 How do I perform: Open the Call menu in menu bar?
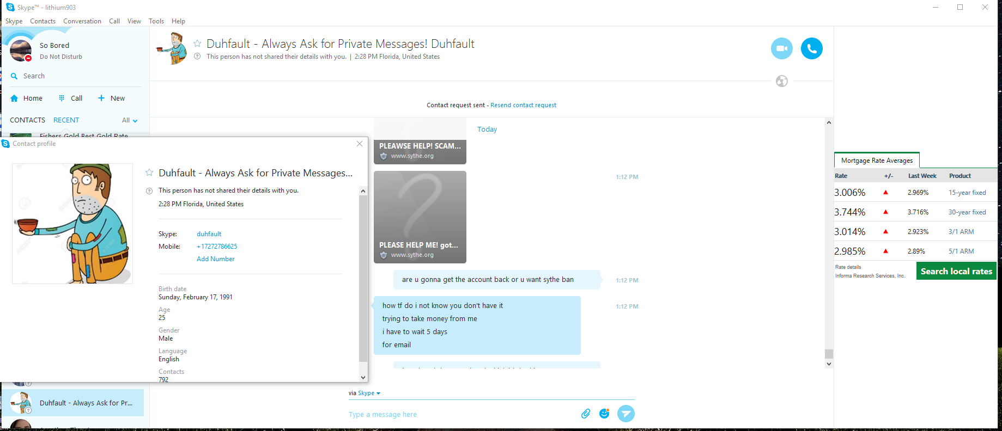click(114, 21)
